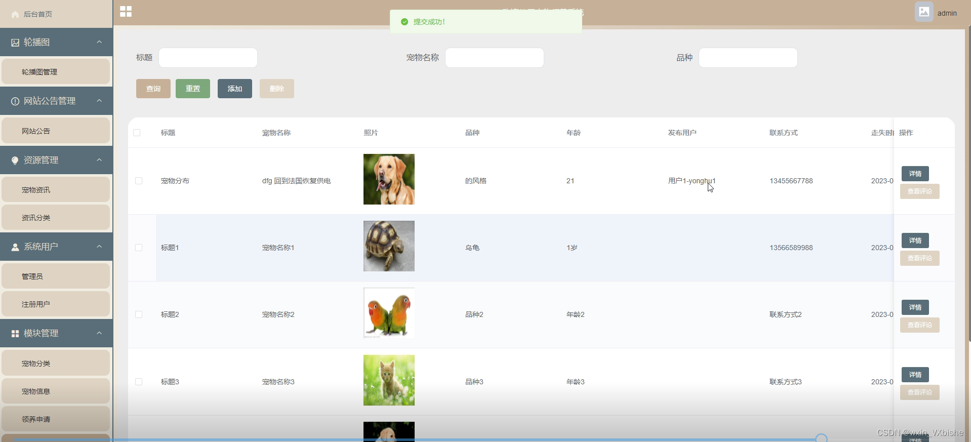Toggle the select-all checkbox in table header
Screen dimensions: 971x442
[137, 133]
